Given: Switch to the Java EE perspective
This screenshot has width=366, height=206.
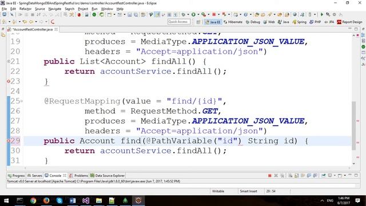Looking at the screenshot, I should click(x=213, y=22).
